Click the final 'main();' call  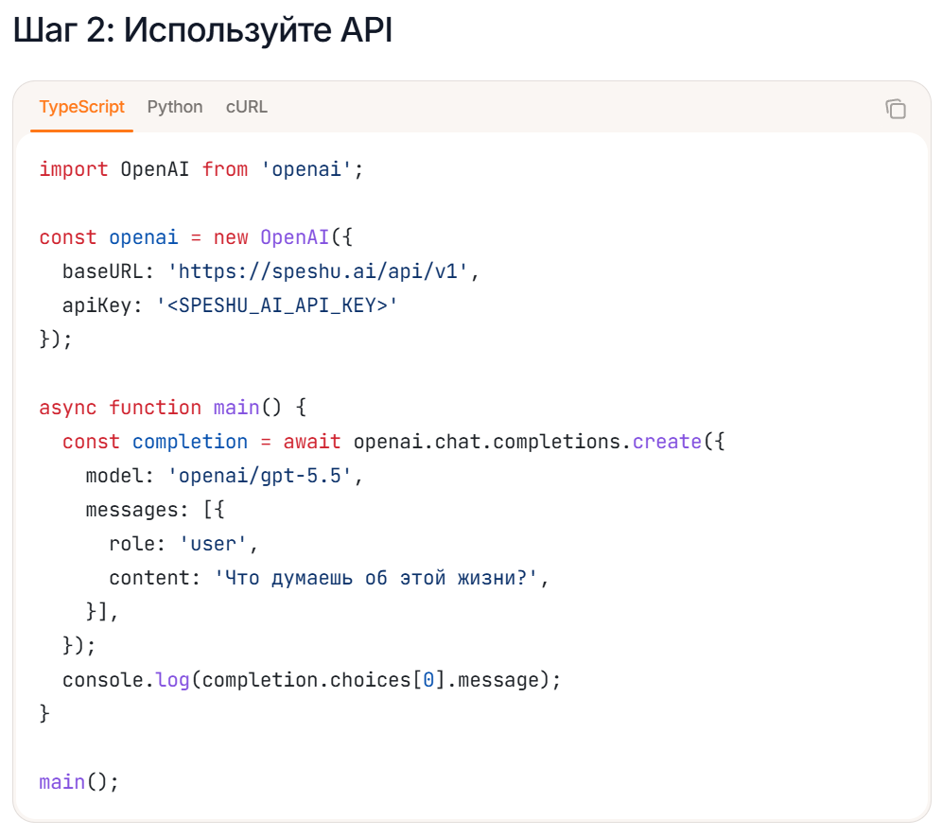(79, 782)
